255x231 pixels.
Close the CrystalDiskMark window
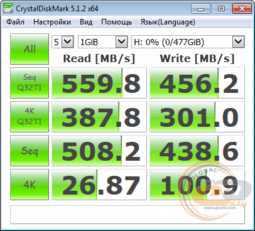point(242,9)
